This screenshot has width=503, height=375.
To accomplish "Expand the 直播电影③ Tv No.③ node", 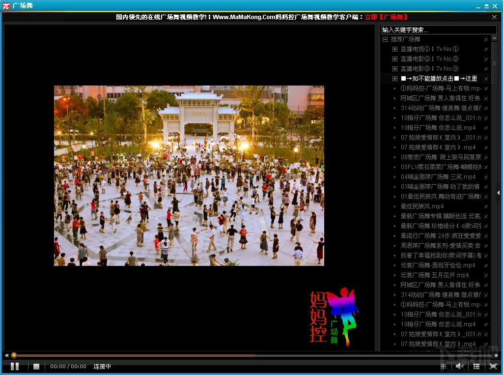I will coord(395,69).
